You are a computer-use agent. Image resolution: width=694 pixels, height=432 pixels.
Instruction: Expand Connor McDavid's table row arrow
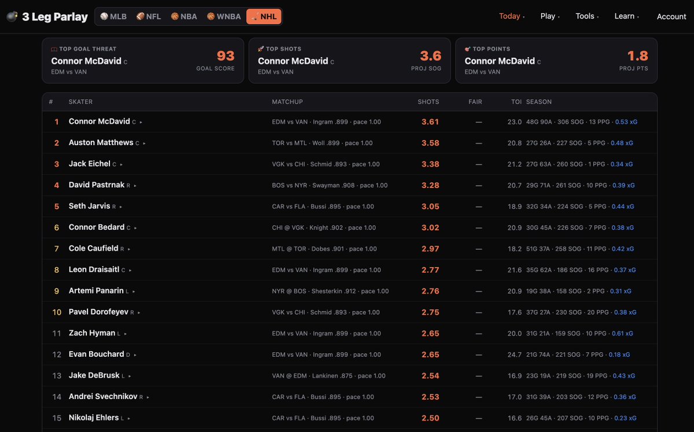141,122
